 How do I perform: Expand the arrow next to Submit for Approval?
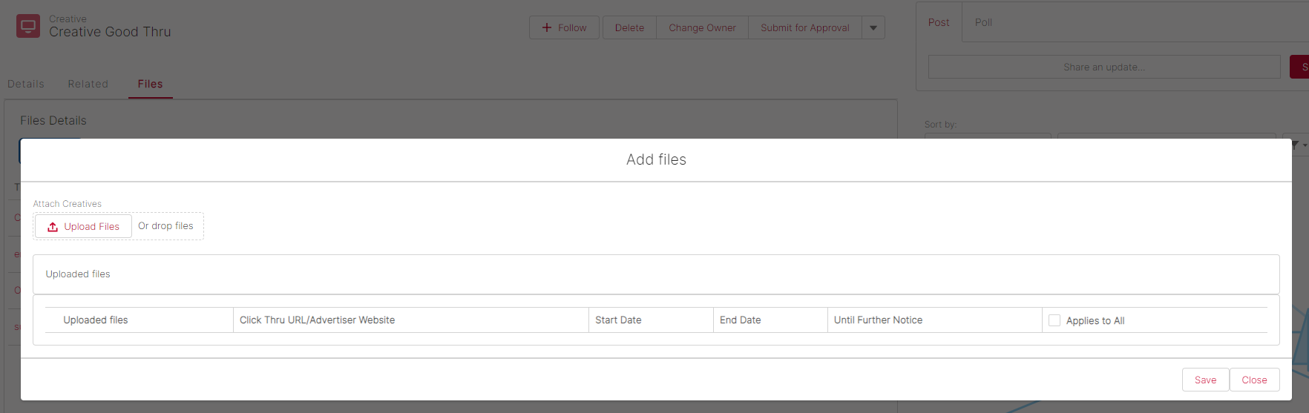click(x=873, y=28)
